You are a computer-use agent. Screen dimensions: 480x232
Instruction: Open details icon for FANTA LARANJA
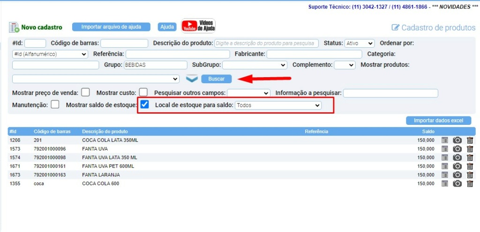coord(444,175)
